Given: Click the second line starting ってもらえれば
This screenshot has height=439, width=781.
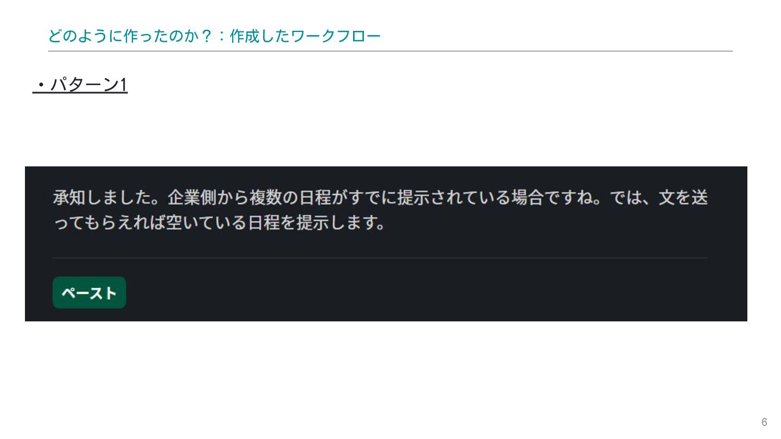Looking at the screenshot, I should point(219,223).
